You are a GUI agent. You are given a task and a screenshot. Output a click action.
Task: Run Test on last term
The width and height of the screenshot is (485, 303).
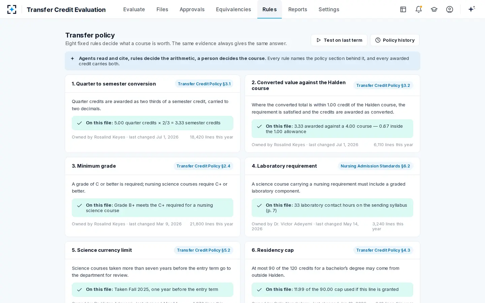pos(339,40)
